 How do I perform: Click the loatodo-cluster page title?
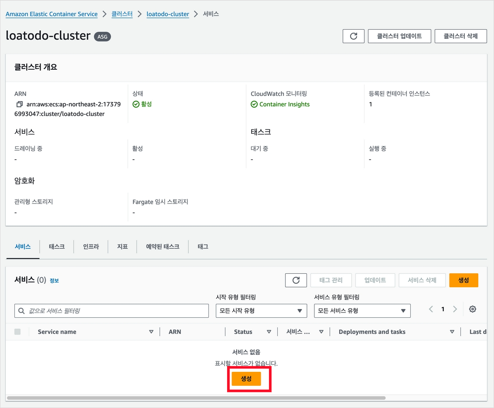(48, 36)
